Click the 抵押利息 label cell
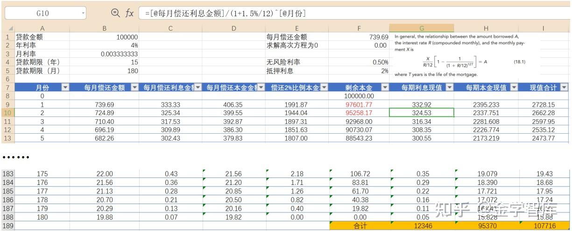 (x=297, y=70)
